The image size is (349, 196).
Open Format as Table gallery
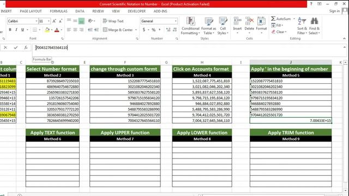(208, 26)
